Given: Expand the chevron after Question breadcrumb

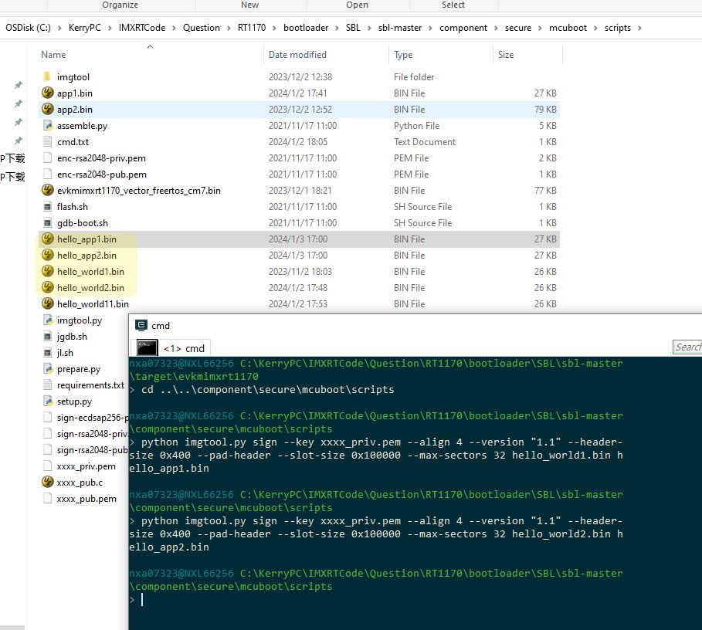Looking at the screenshot, I should (229, 28).
